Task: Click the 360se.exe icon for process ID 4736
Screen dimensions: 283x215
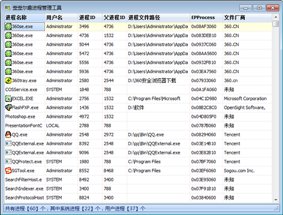Action: (x=8, y=35)
